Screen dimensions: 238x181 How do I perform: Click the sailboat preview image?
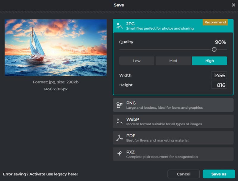56,47
